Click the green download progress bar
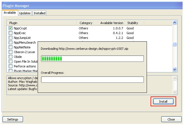Screen dimensions: 184x125 (92, 58)
